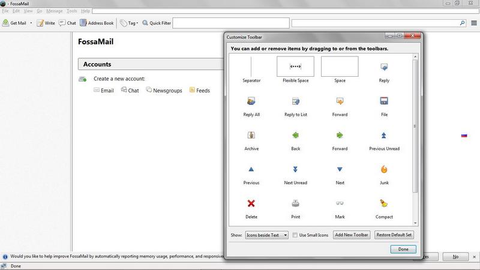Select the Space item
This screenshot has height=270, width=480.
[x=340, y=70]
